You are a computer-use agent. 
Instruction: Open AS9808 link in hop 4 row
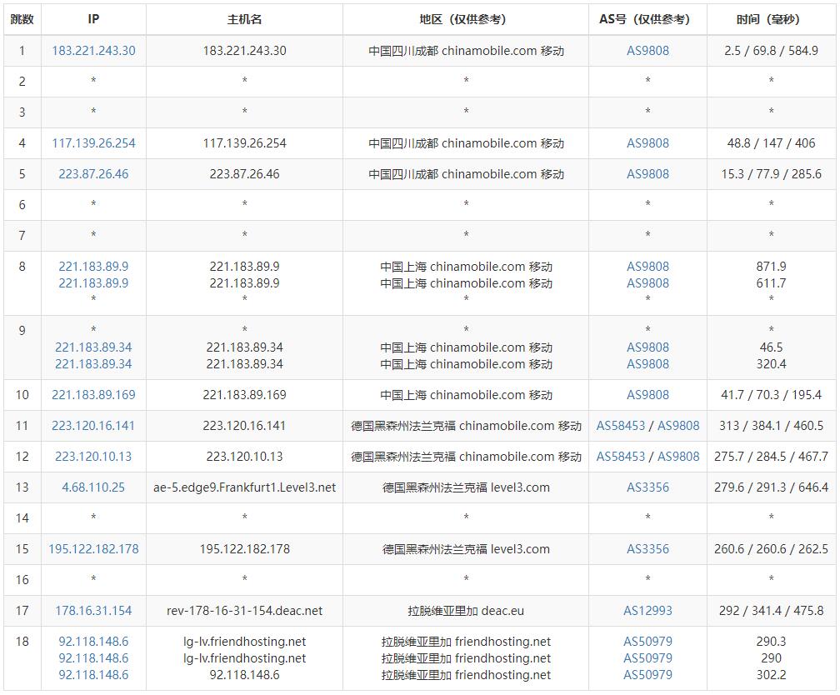[x=647, y=143]
